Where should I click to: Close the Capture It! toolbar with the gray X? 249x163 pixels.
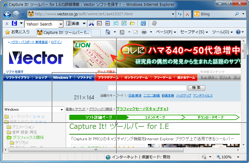[x=7, y=24]
